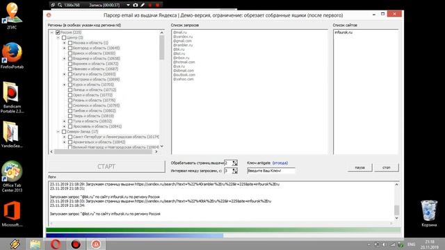Switch to Opera browser in taskbar
The image size is (445, 250).
tap(56, 244)
